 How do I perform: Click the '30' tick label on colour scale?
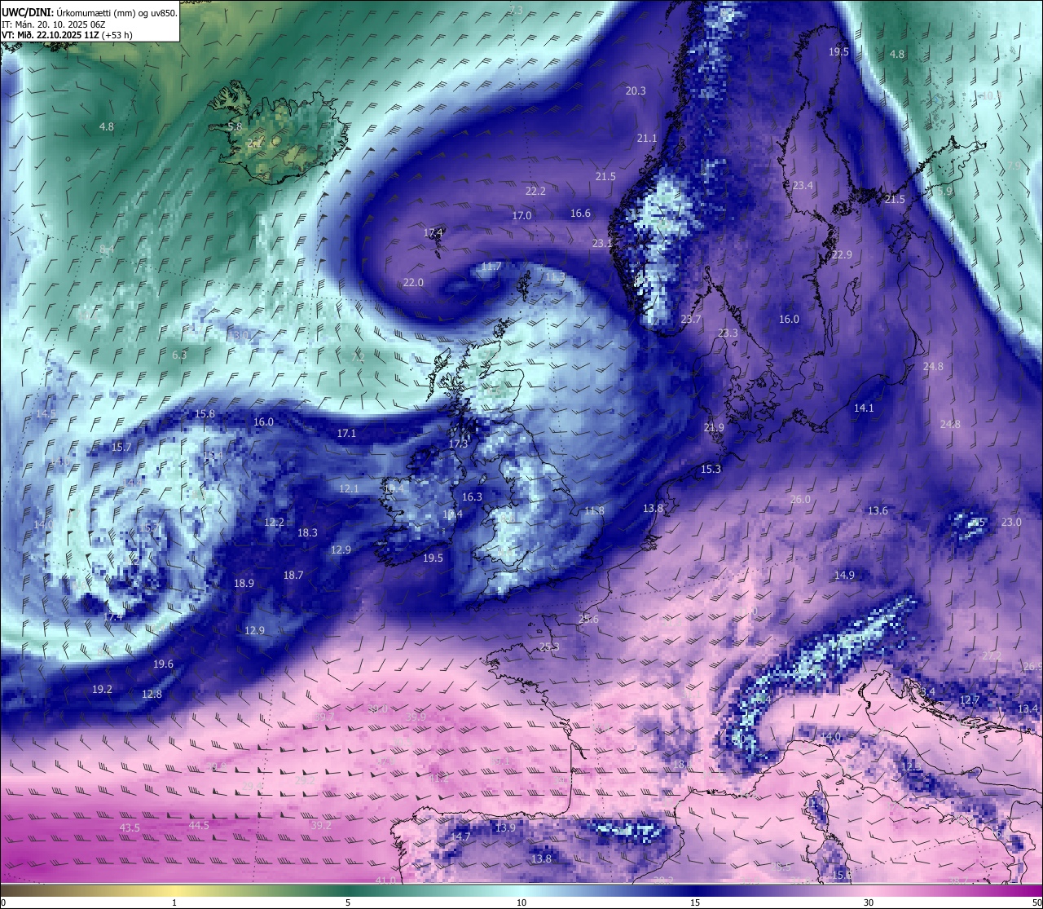click(869, 902)
